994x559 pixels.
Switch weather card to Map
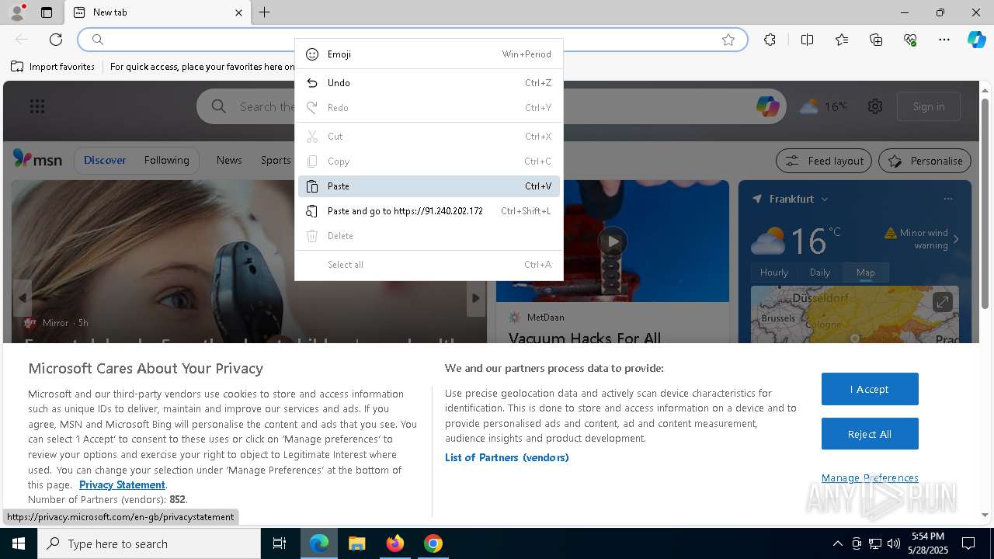tap(866, 273)
